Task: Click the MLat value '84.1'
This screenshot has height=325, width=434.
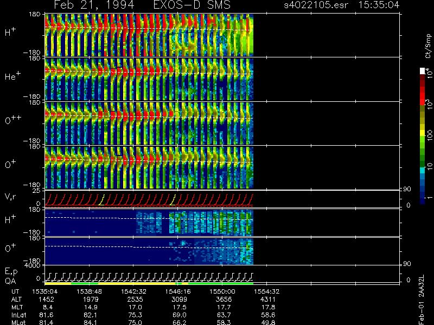Action: point(91,322)
